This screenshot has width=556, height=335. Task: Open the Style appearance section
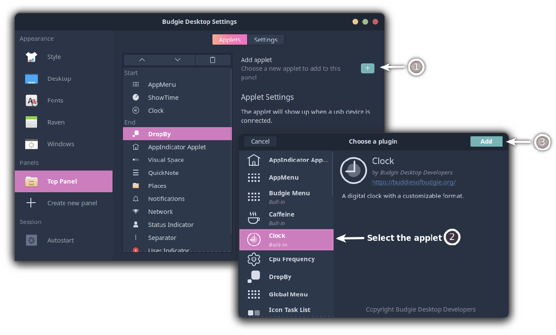(x=54, y=57)
